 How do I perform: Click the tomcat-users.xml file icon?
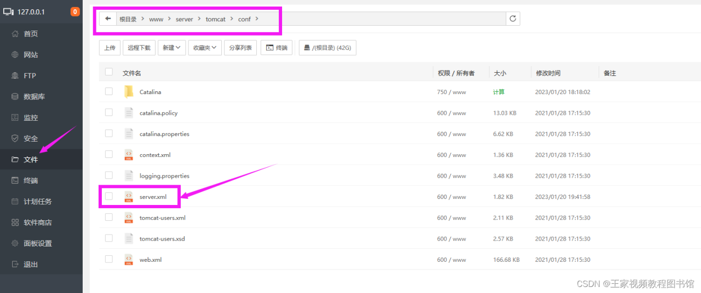click(x=129, y=218)
